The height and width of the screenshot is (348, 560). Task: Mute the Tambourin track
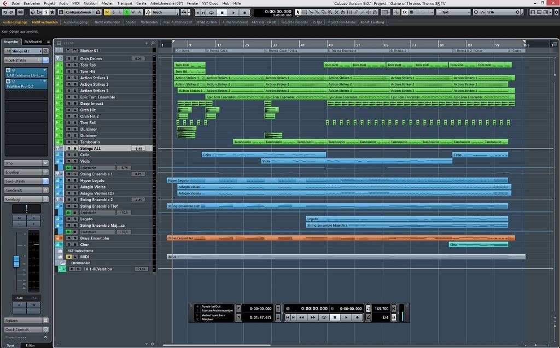coord(68,142)
